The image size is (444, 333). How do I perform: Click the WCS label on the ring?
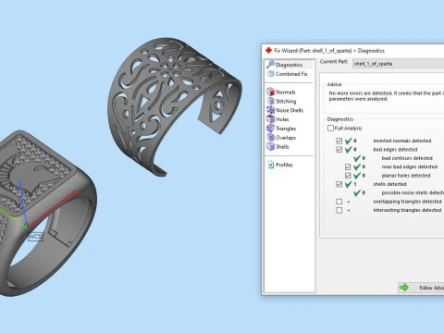click(35, 237)
